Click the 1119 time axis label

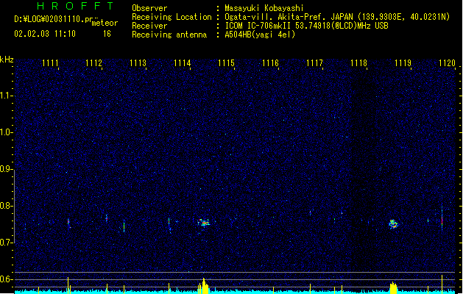pyautogui.click(x=403, y=63)
